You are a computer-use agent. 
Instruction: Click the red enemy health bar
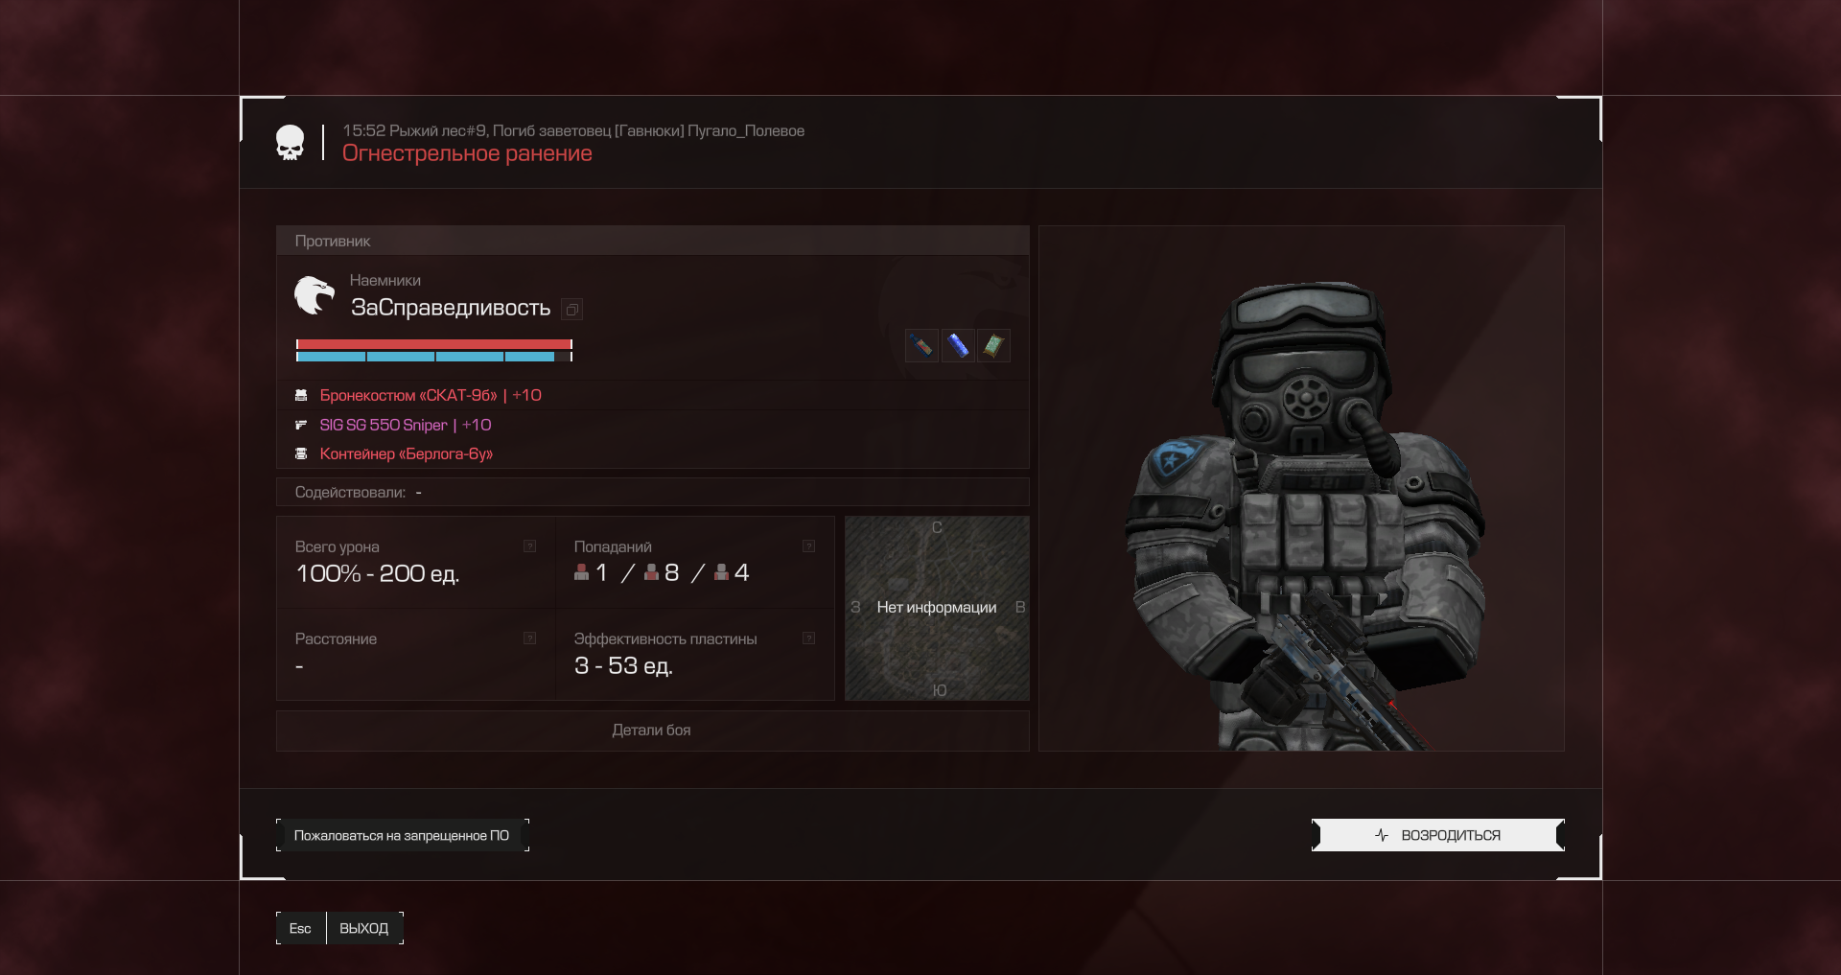(433, 344)
